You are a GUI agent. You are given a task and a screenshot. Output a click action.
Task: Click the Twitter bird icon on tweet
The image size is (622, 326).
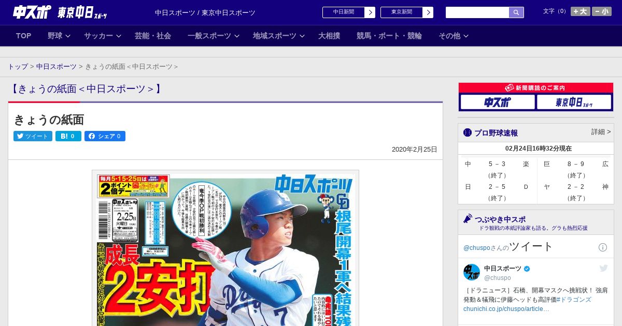point(603,268)
